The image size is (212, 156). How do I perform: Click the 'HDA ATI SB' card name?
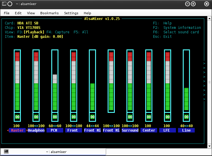pyautogui.click(x=28, y=23)
